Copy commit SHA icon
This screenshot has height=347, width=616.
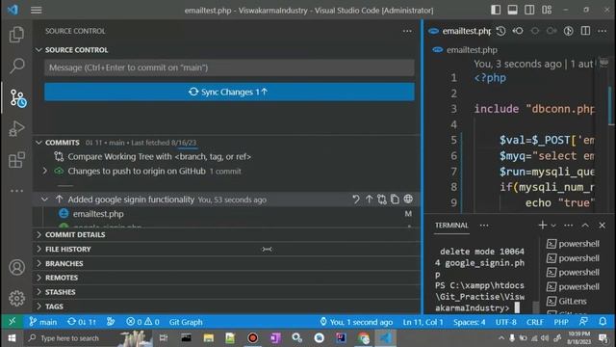pos(395,200)
